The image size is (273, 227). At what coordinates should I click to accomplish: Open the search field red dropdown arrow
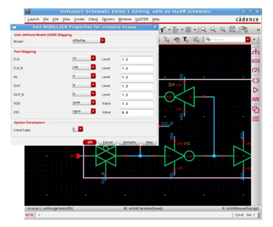pos(248,39)
